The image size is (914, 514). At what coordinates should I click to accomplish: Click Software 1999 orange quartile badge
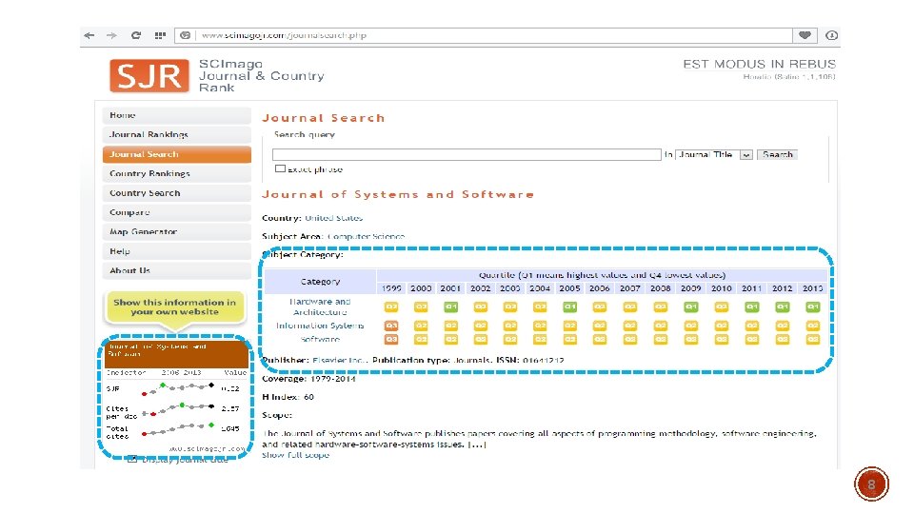pos(391,339)
